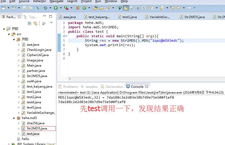
Task: Click the Search flashlight icon
Action: point(108,8)
